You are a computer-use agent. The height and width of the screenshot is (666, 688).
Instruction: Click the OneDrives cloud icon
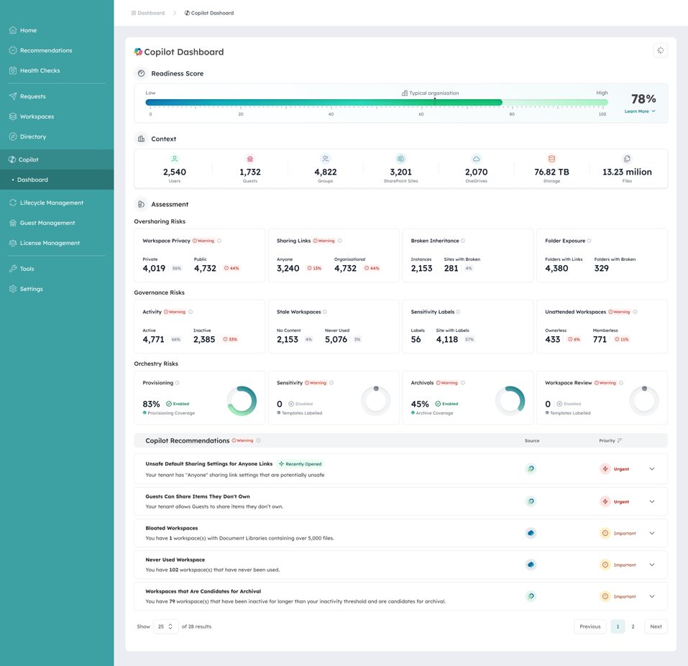pyautogui.click(x=476, y=159)
